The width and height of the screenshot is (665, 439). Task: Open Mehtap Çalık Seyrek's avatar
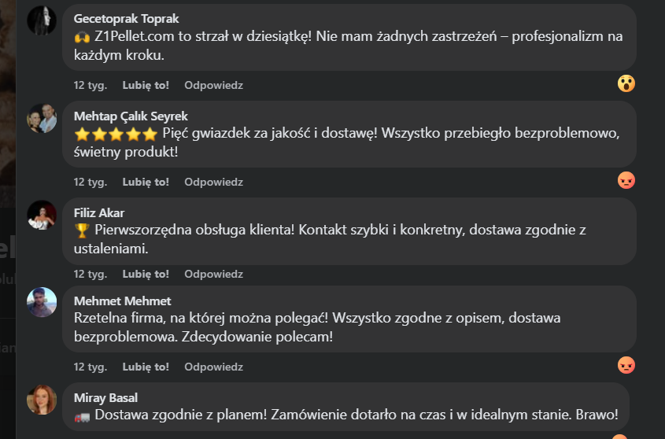click(x=42, y=118)
